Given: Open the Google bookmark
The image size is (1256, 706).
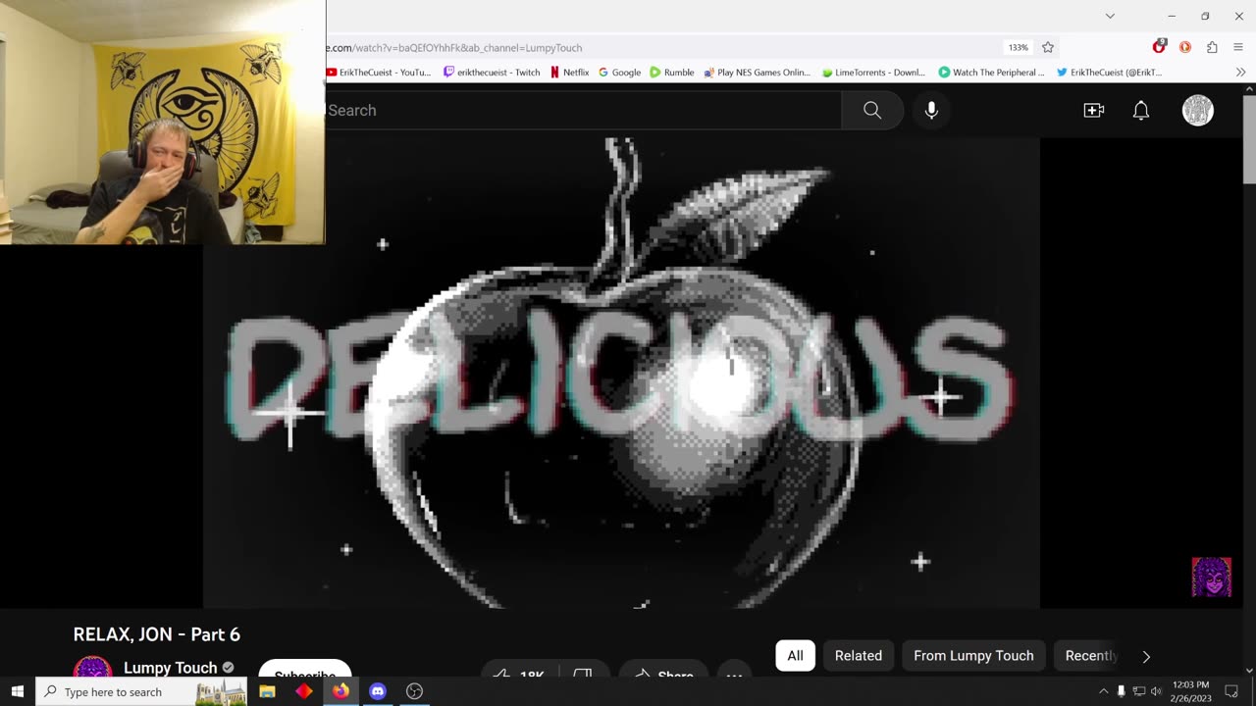Looking at the screenshot, I should click(x=619, y=72).
